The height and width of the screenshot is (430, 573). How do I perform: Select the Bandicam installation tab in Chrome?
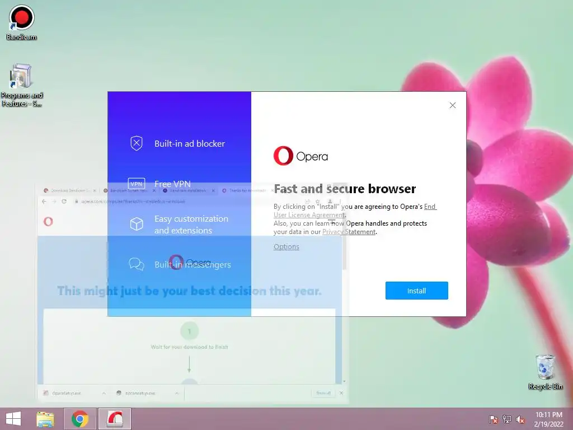point(187,190)
